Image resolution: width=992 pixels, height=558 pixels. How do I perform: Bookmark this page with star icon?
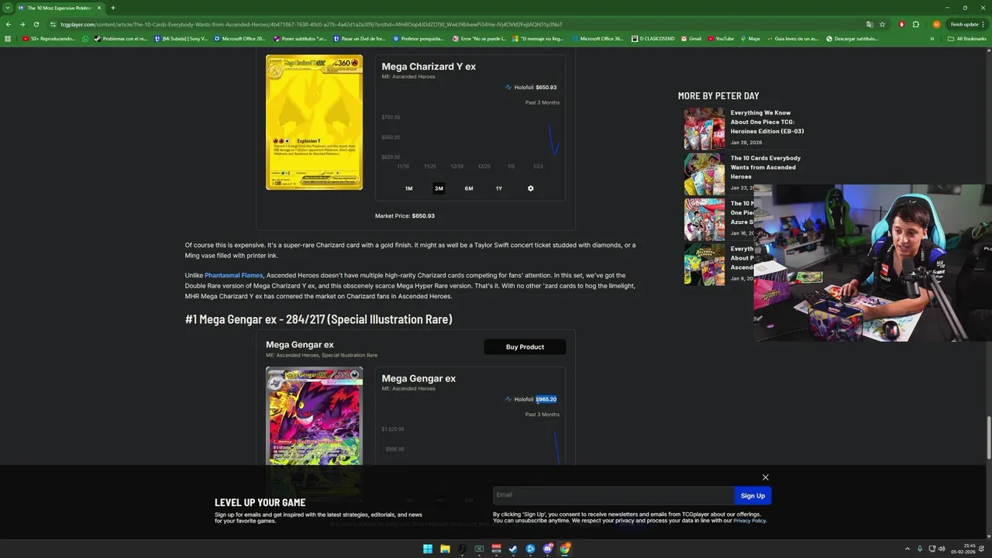click(x=882, y=24)
